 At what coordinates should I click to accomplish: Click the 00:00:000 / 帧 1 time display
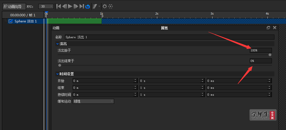click(x=23, y=15)
